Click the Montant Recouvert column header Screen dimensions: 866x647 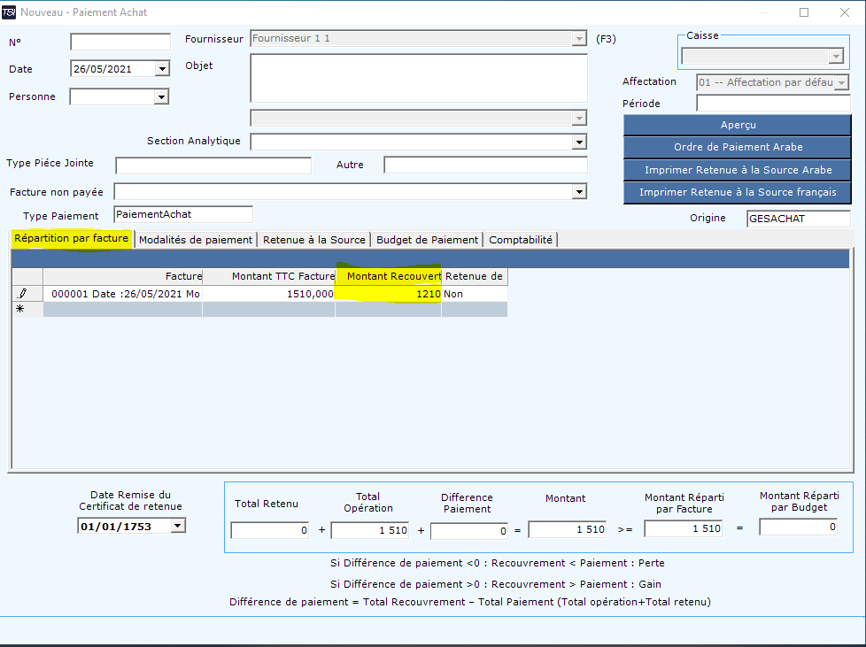(x=388, y=276)
